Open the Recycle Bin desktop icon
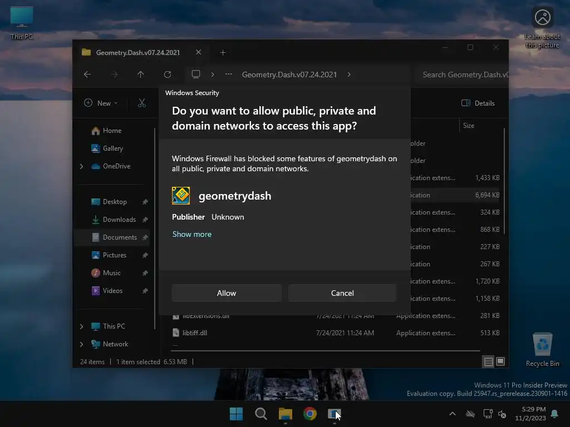Screen dimensions: 570x427 [x=542, y=350]
